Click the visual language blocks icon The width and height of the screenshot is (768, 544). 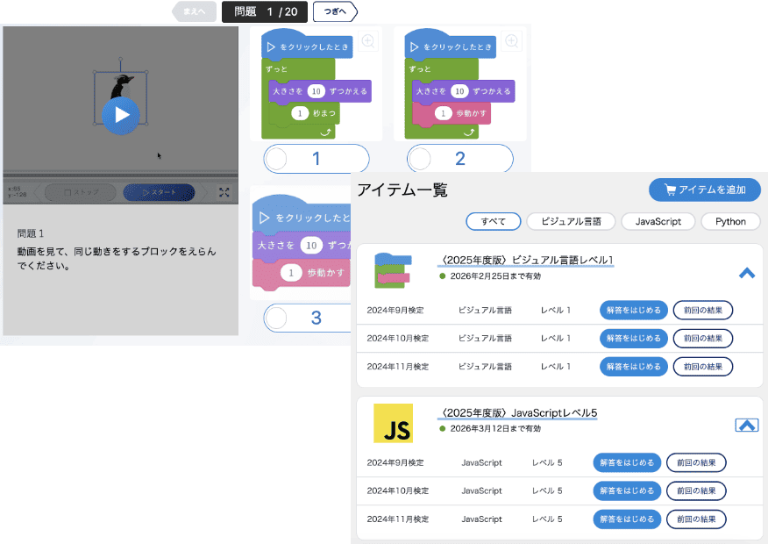[393, 270]
